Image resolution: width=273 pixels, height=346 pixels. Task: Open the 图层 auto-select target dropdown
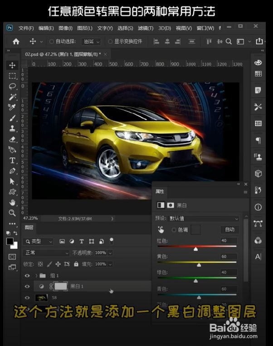(x=92, y=41)
